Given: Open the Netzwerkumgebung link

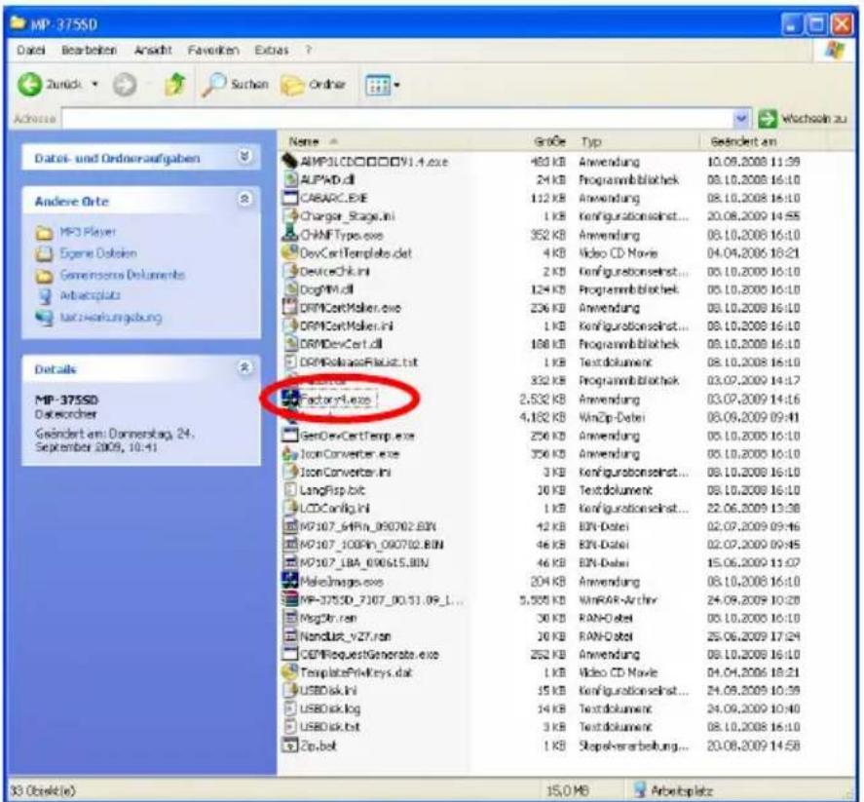Looking at the screenshot, I should 110,317.
